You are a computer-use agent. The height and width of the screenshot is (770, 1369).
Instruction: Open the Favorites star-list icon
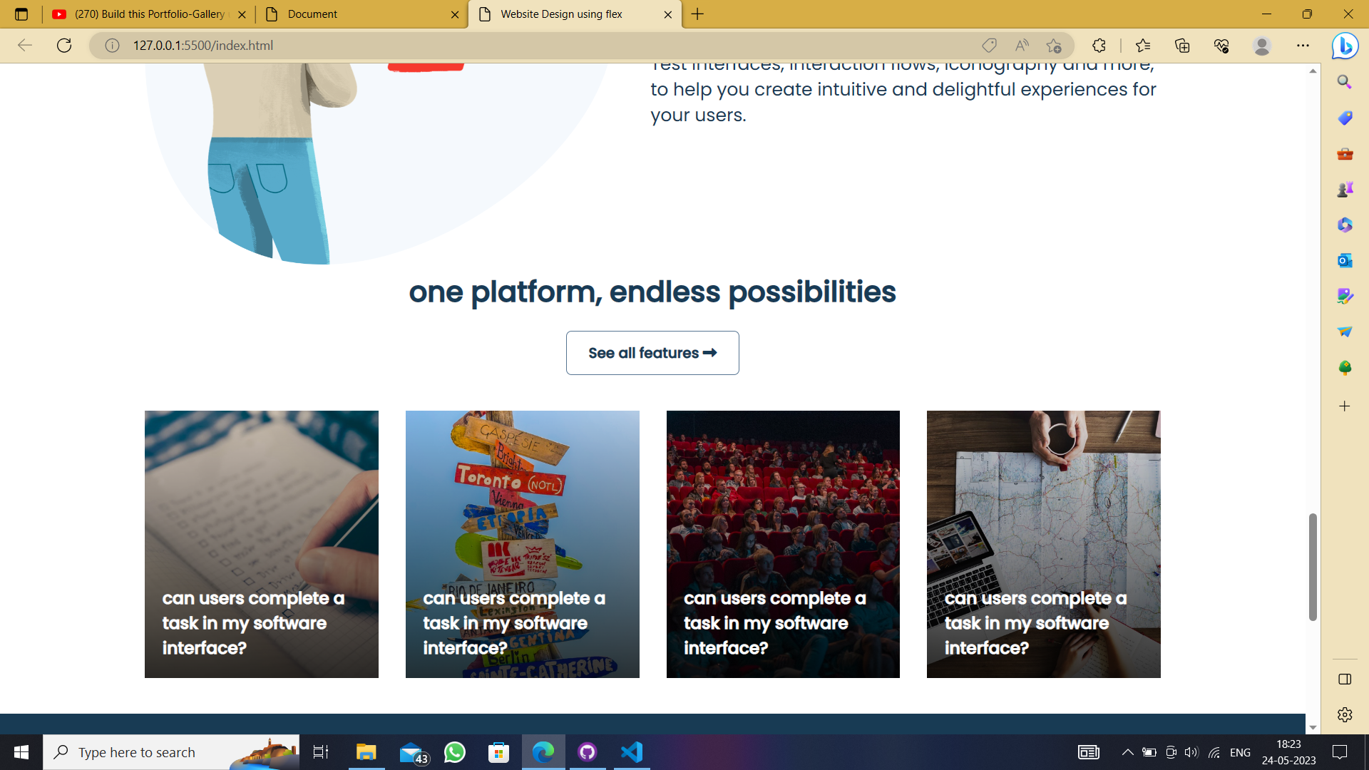1143,46
